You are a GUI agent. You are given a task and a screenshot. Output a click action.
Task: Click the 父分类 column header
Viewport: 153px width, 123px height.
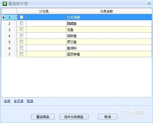point(46,11)
